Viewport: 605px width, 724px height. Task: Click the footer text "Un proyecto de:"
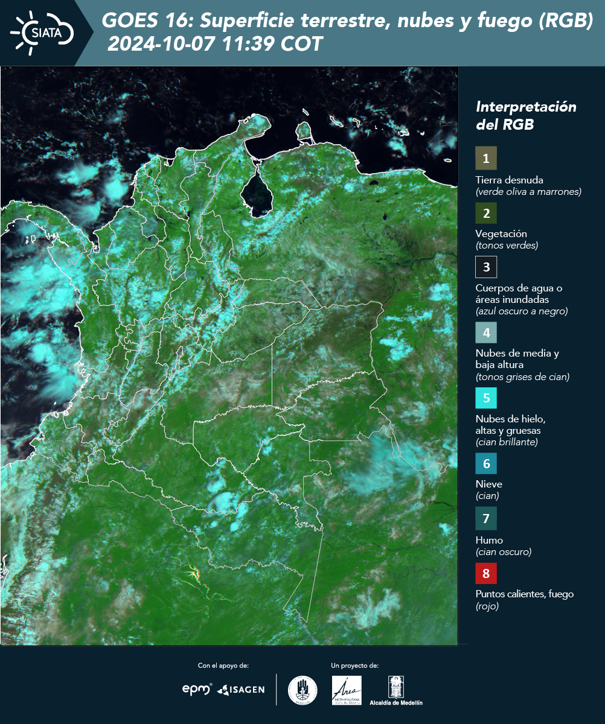tap(355, 665)
